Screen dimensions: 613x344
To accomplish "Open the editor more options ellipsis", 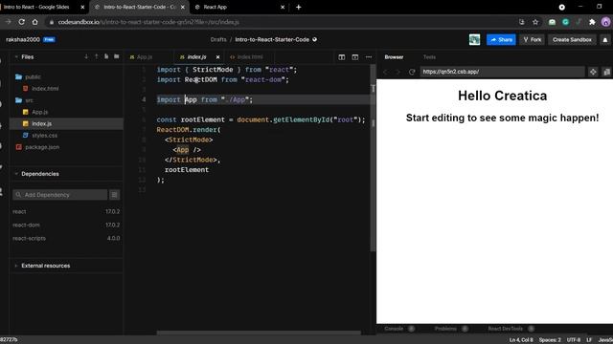I will coord(369,57).
